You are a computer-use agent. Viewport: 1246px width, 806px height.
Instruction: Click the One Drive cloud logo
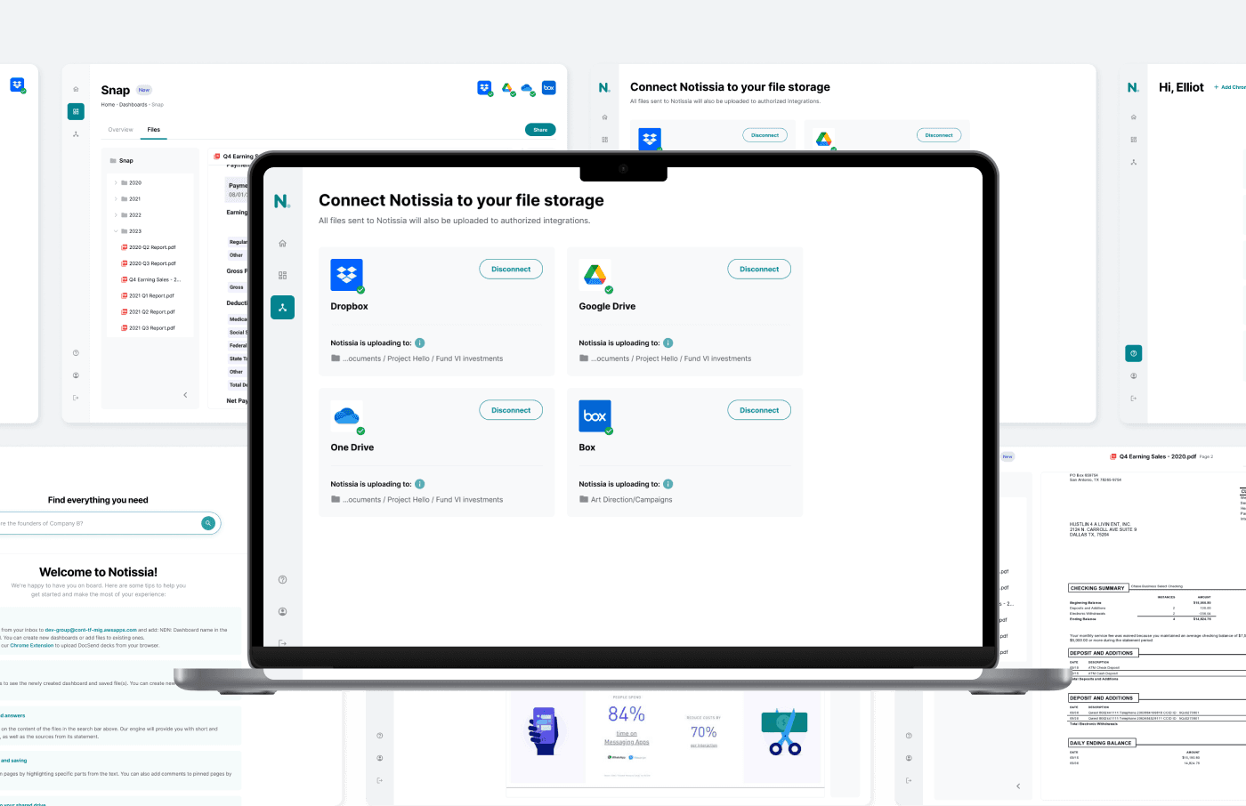[x=346, y=415]
